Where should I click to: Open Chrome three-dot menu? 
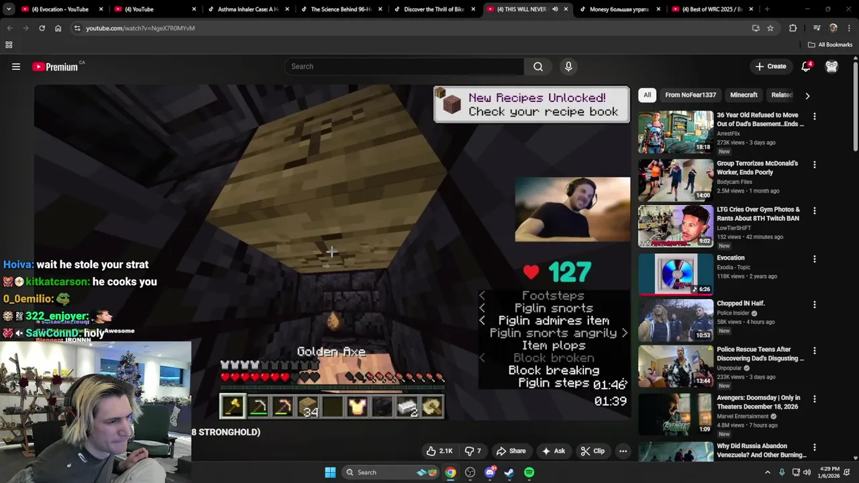pos(849,28)
